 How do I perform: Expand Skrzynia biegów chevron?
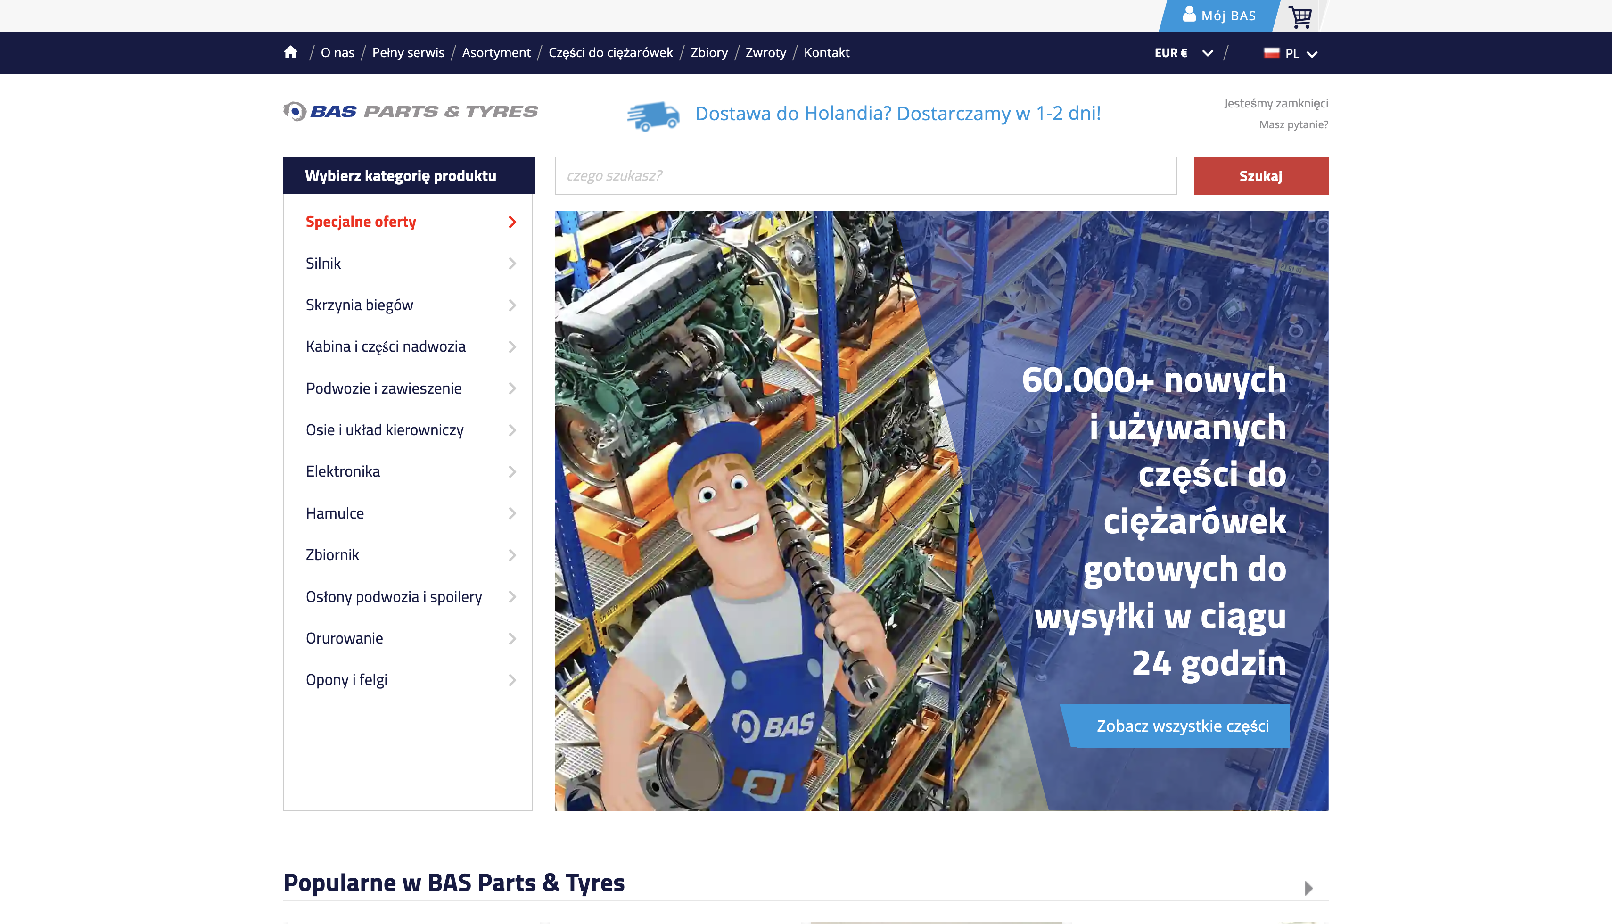(x=513, y=305)
